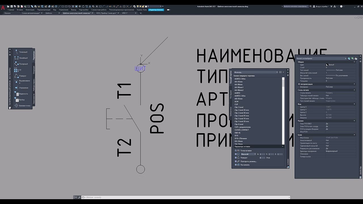Toggle the Повторить размещение checkbox
This screenshot has height=204, width=363.
click(x=236, y=161)
